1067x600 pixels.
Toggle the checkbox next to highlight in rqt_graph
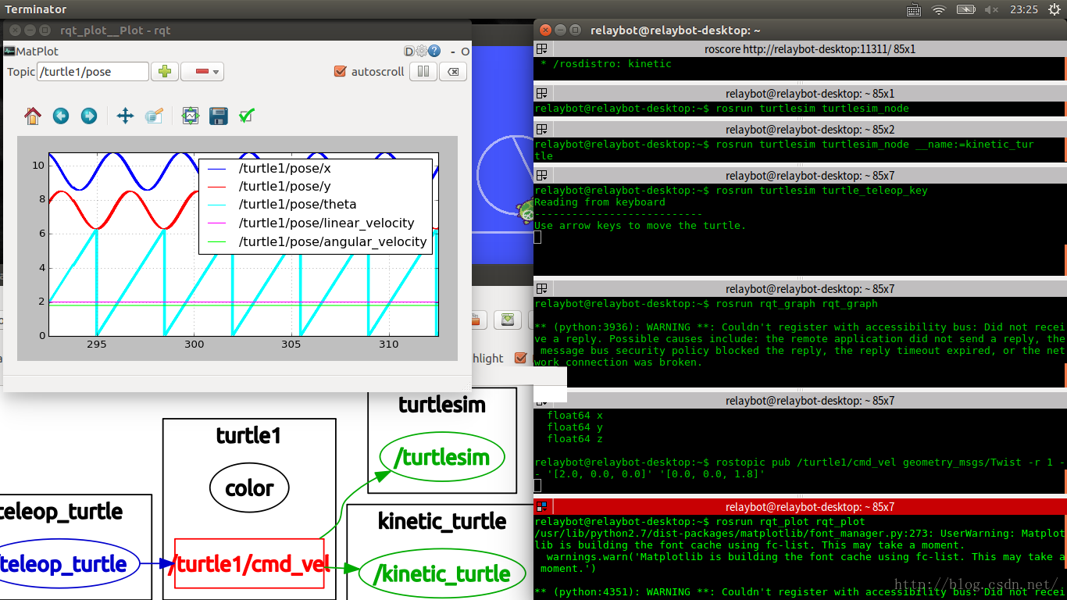pyautogui.click(x=521, y=358)
